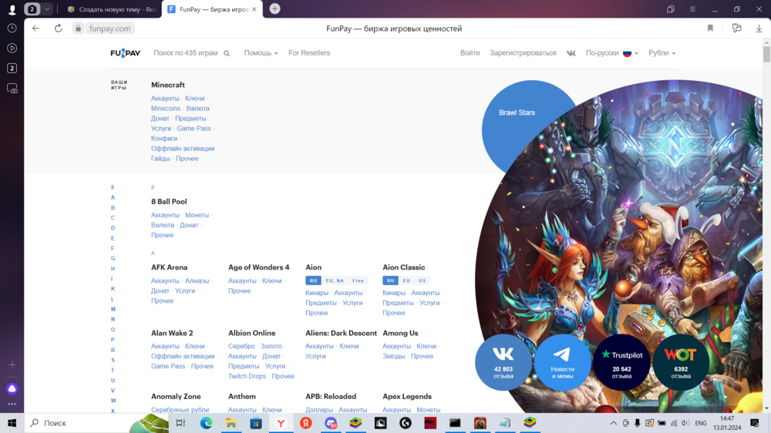Open 8 Ball Pool Монеты link
771x433 pixels.
pyautogui.click(x=197, y=215)
